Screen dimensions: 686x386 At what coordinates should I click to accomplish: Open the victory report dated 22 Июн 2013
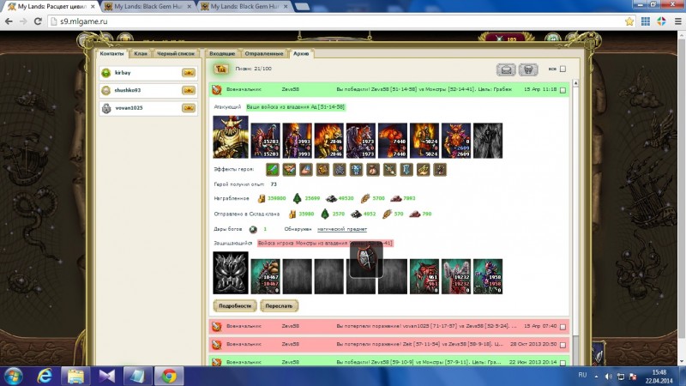click(x=389, y=361)
